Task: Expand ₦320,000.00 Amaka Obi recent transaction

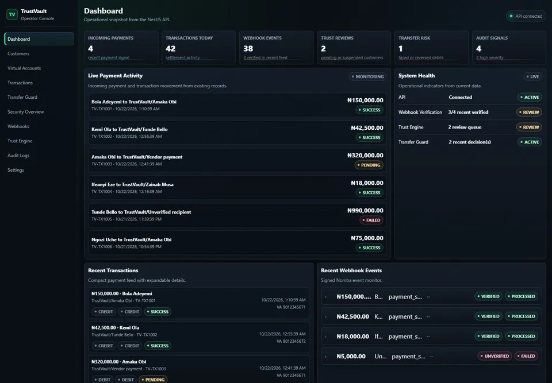Action: point(198,370)
